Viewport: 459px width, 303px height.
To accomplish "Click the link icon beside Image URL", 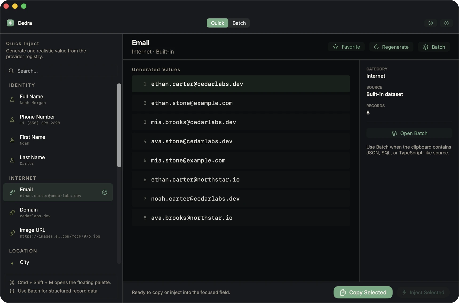I will pyautogui.click(x=12, y=233).
